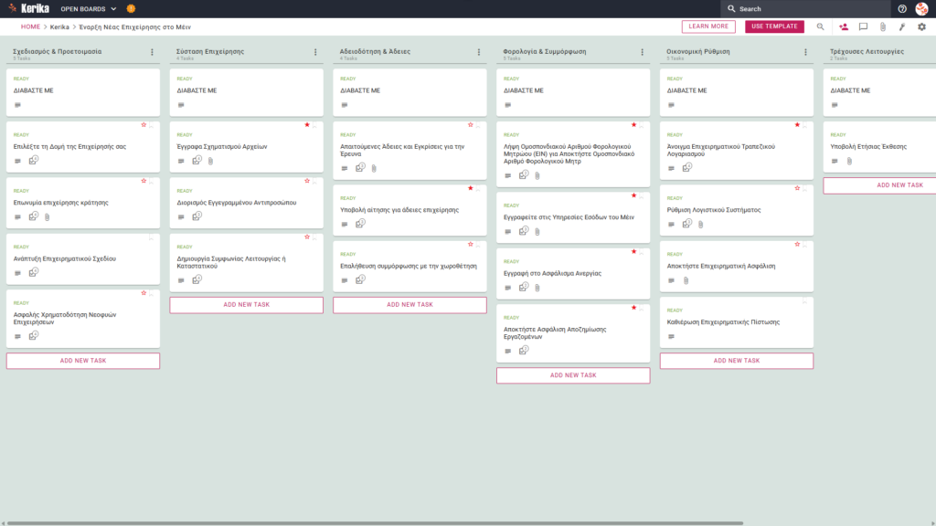Add new task in Τρέχουσες Λειτουργίες column
This screenshot has width=936, height=526.
(880, 185)
